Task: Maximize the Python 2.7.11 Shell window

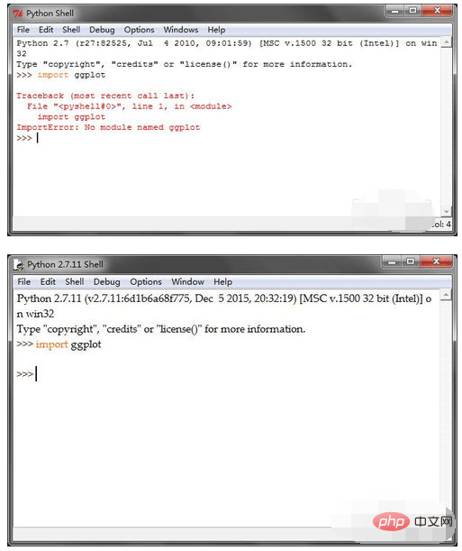Action: 410,262
